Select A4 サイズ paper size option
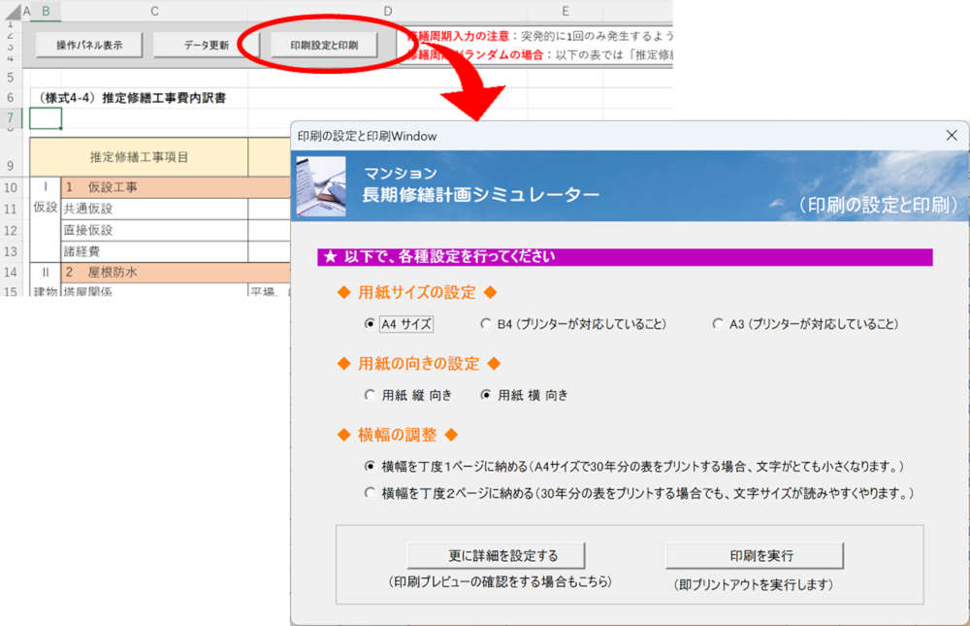 coord(370,324)
